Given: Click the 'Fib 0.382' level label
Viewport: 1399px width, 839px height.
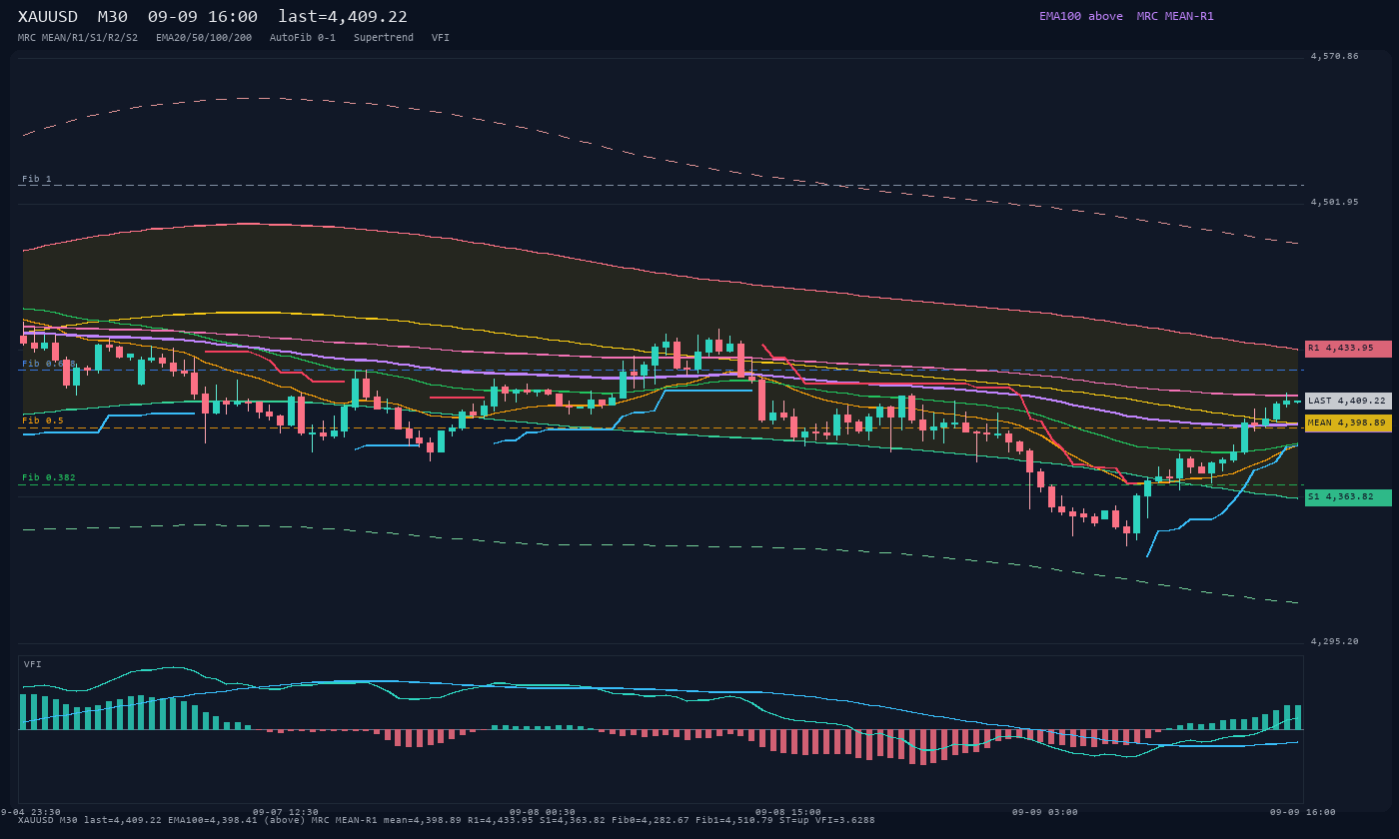Looking at the screenshot, I should click(x=49, y=477).
